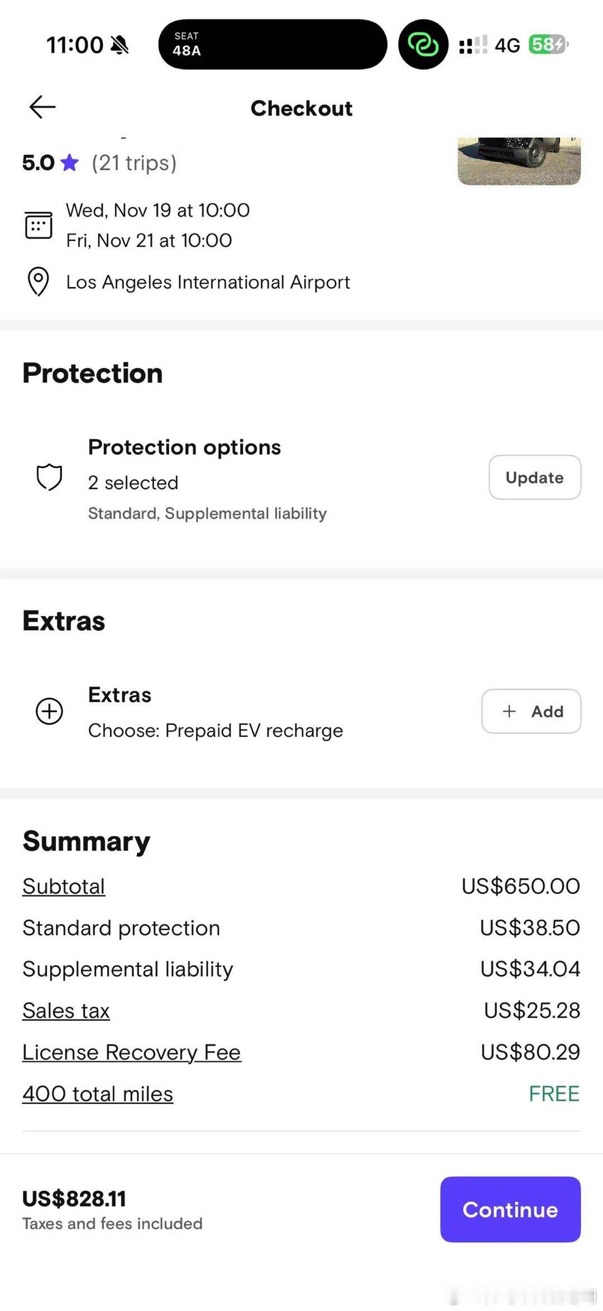Tap the SEAT 48A dynamic island
This screenshot has width=603, height=1311.
click(272, 45)
